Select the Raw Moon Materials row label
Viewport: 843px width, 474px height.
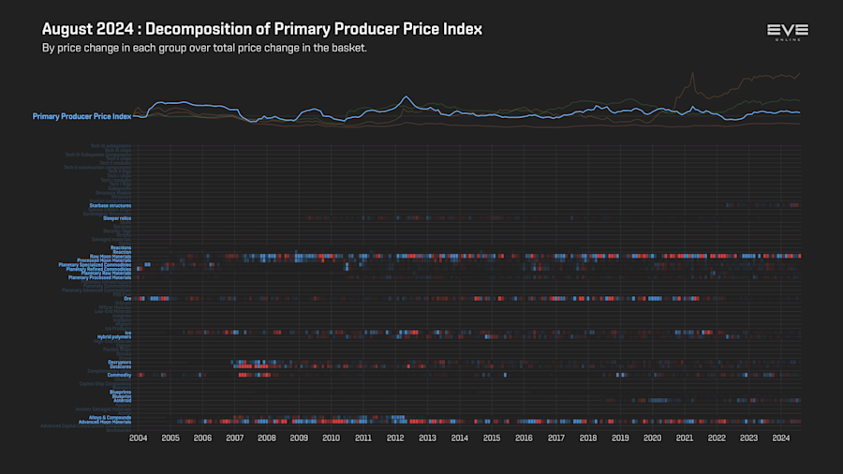pos(111,257)
